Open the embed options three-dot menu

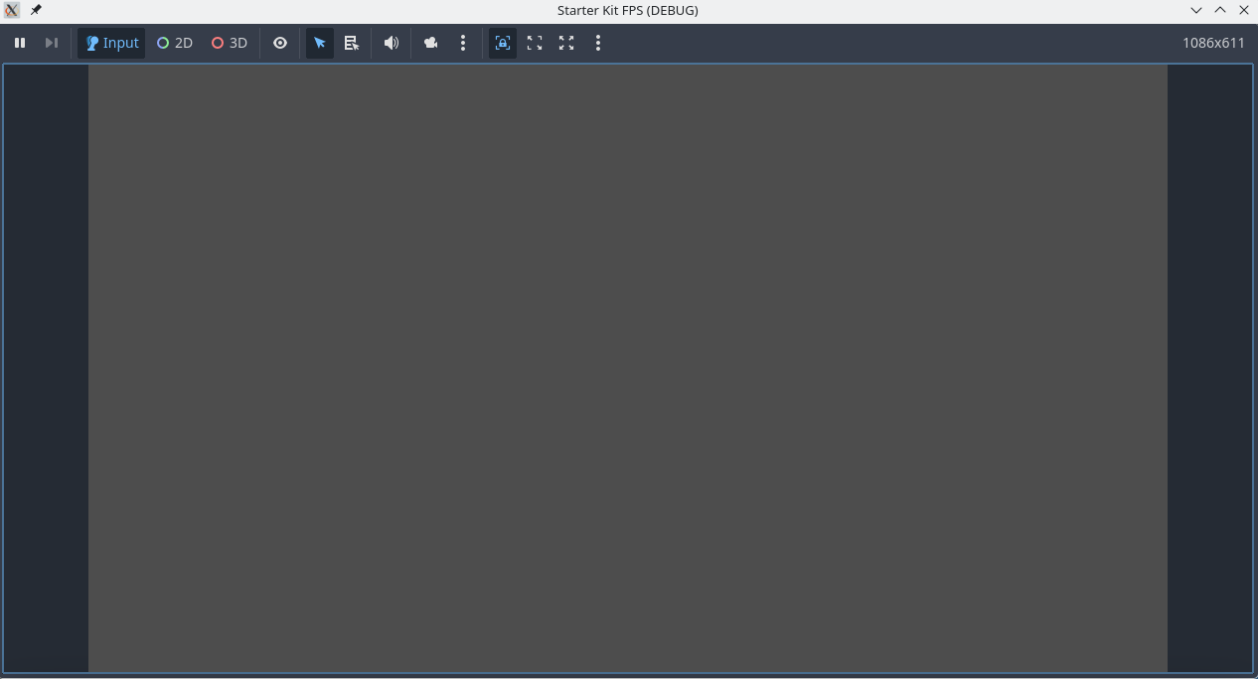point(598,43)
